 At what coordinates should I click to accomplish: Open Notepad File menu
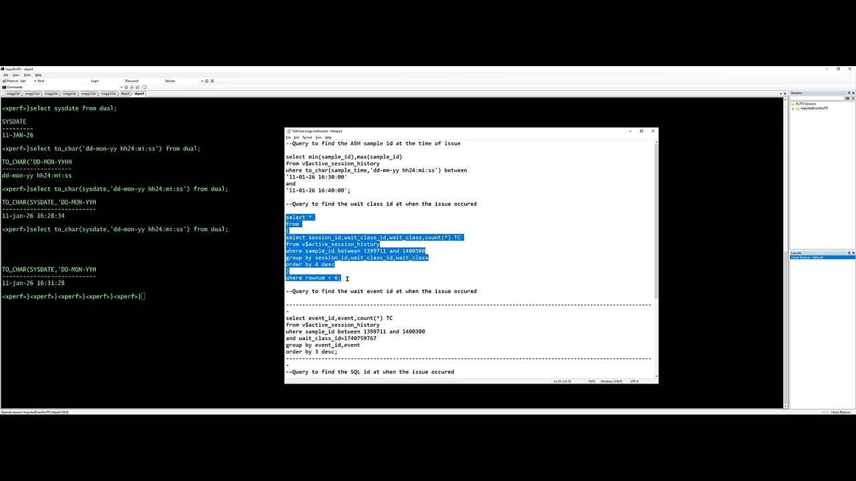tap(288, 138)
